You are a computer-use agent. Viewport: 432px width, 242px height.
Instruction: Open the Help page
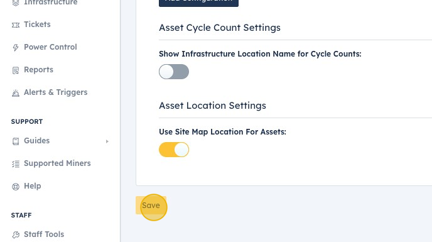pos(33,185)
